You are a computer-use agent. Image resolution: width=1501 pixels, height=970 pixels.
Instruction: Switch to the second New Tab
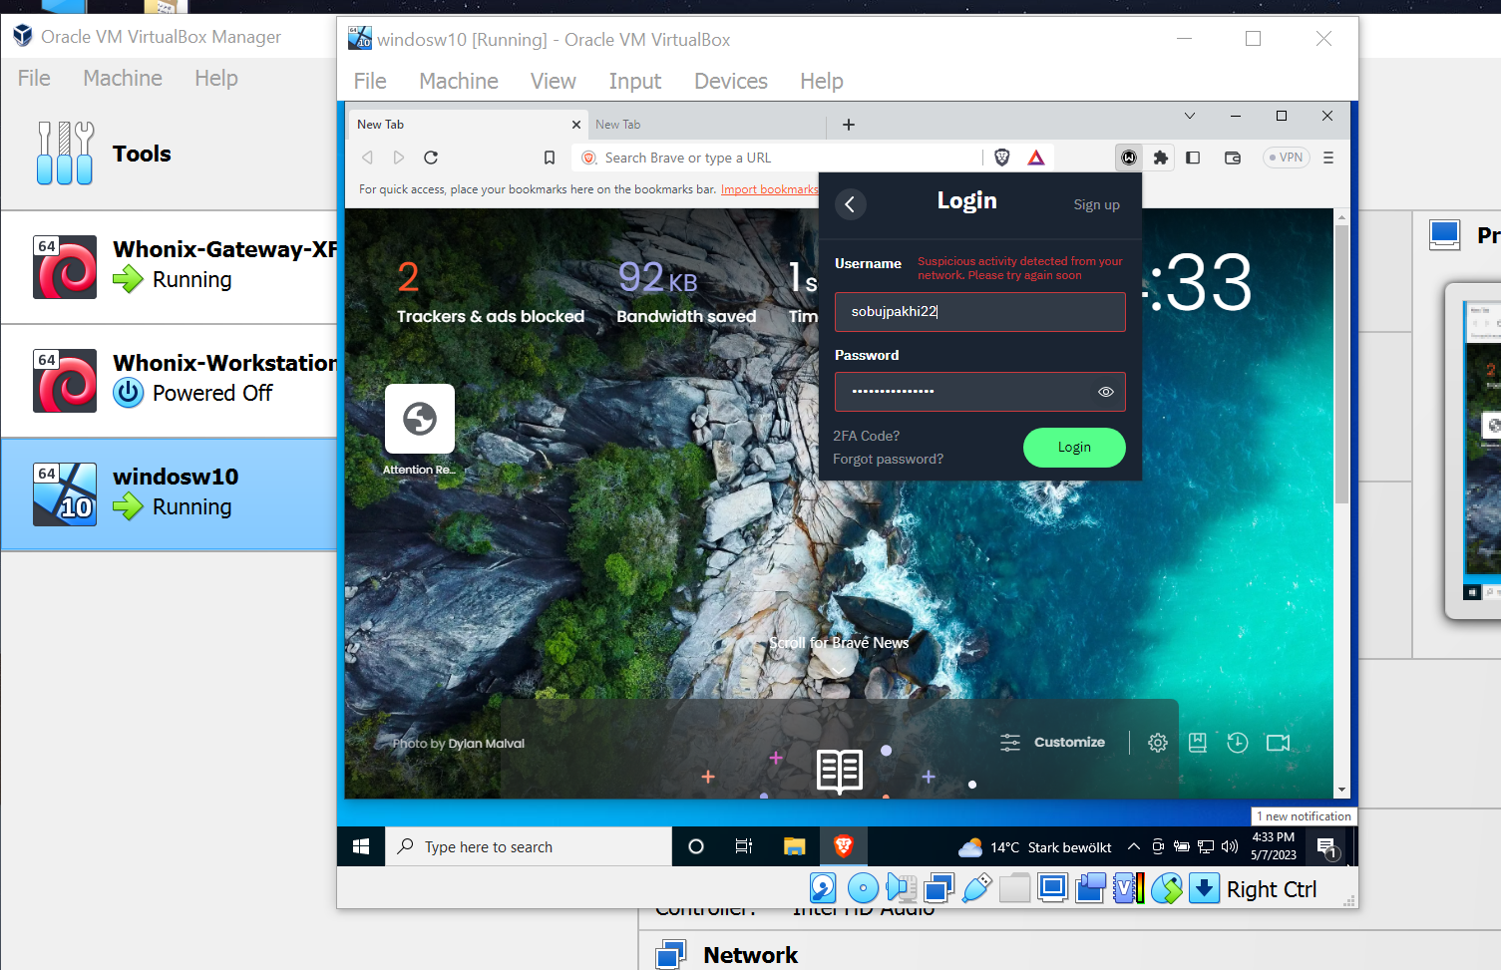tap(706, 125)
